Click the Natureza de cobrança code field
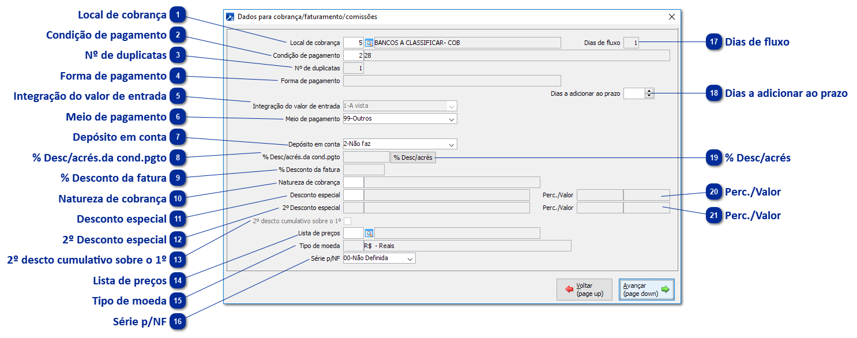This screenshot has width=857, height=338. [353, 183]
